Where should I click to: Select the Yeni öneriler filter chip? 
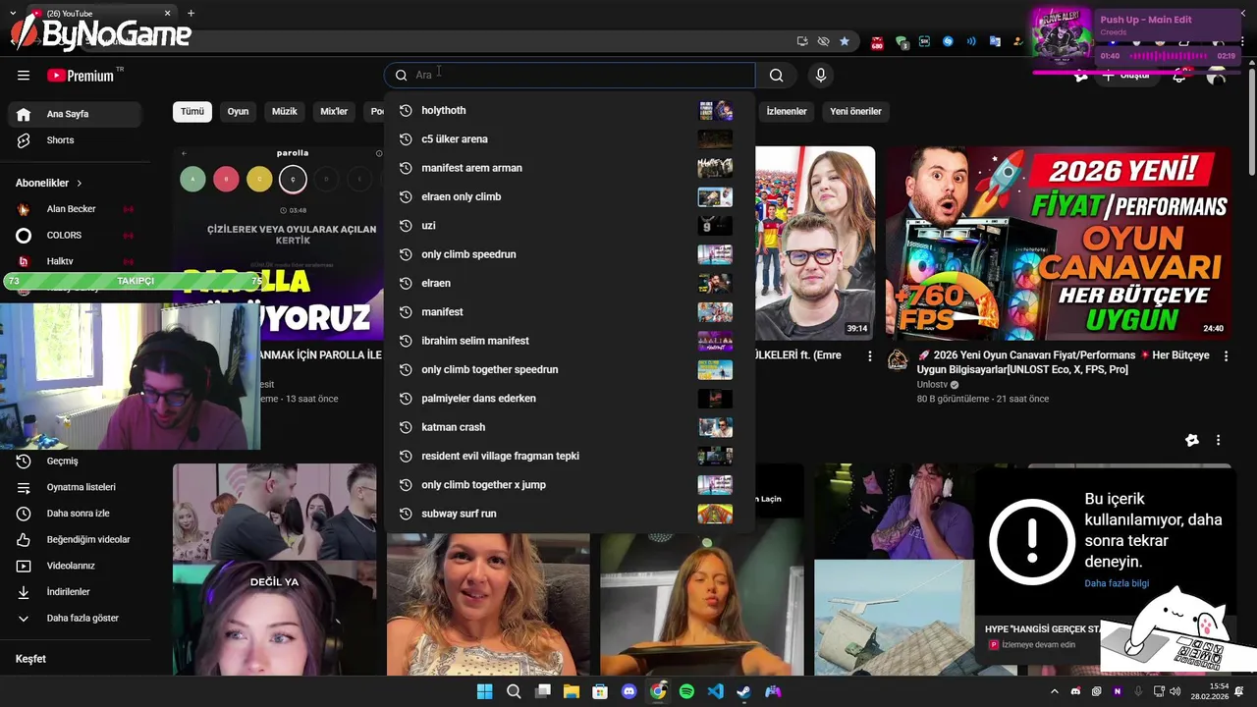click(856, 112)
